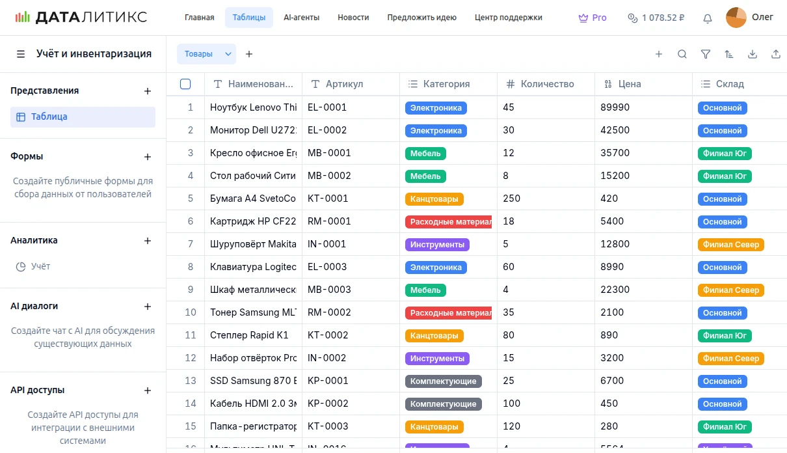Switch to the AI-агенты tab
This screenshot has width=787, height=453.
pos(301,18)
